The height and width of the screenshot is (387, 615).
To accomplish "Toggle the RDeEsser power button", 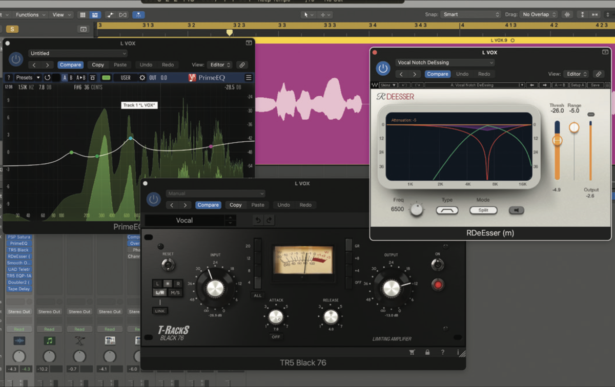I will point(382,68).
